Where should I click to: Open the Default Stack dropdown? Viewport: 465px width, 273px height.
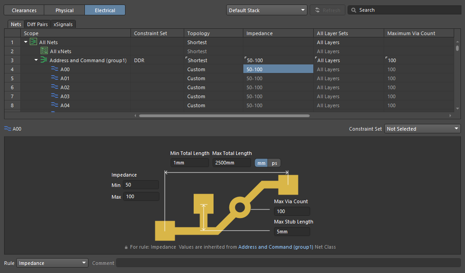[x=266, y=10]
